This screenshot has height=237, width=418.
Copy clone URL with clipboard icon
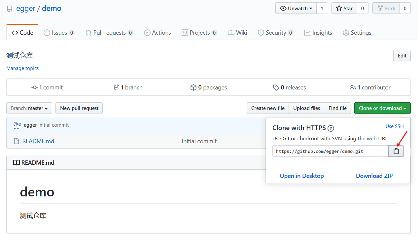click(x=396, y=151)
